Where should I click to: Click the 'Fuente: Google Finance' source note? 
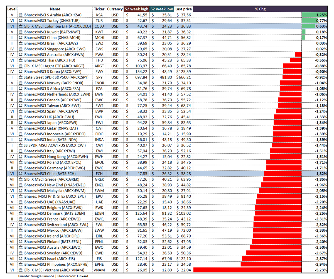coord(36,276)
